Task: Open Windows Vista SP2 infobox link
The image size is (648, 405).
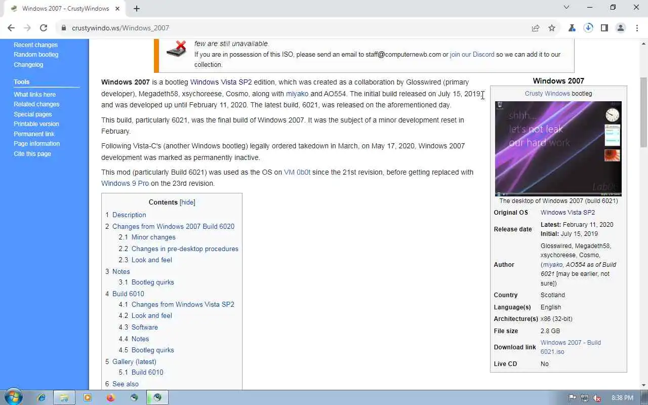Action: point(568,213)
